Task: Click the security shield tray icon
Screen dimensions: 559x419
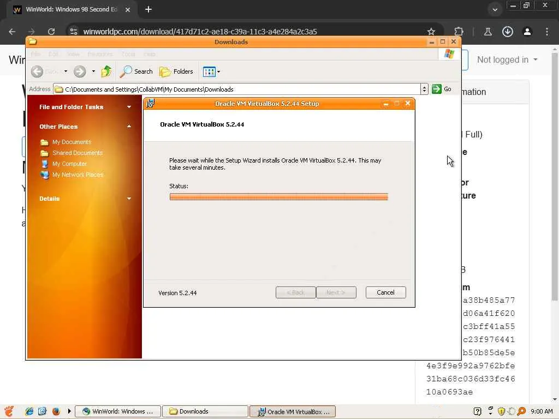Action: tap(501, 411)
